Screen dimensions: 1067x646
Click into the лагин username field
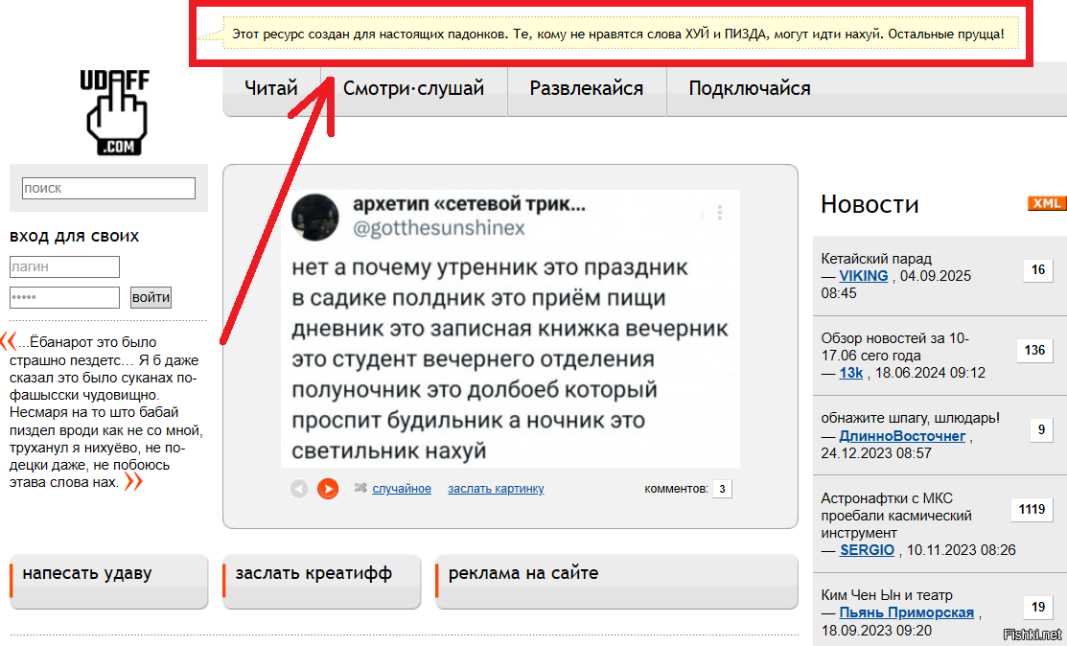pyautogui.click(x=64, y=267)
